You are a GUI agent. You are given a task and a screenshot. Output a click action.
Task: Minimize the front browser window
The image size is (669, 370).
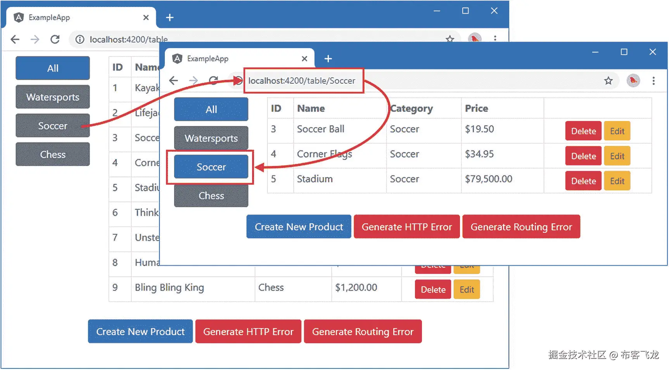click(x=595, y=52)
